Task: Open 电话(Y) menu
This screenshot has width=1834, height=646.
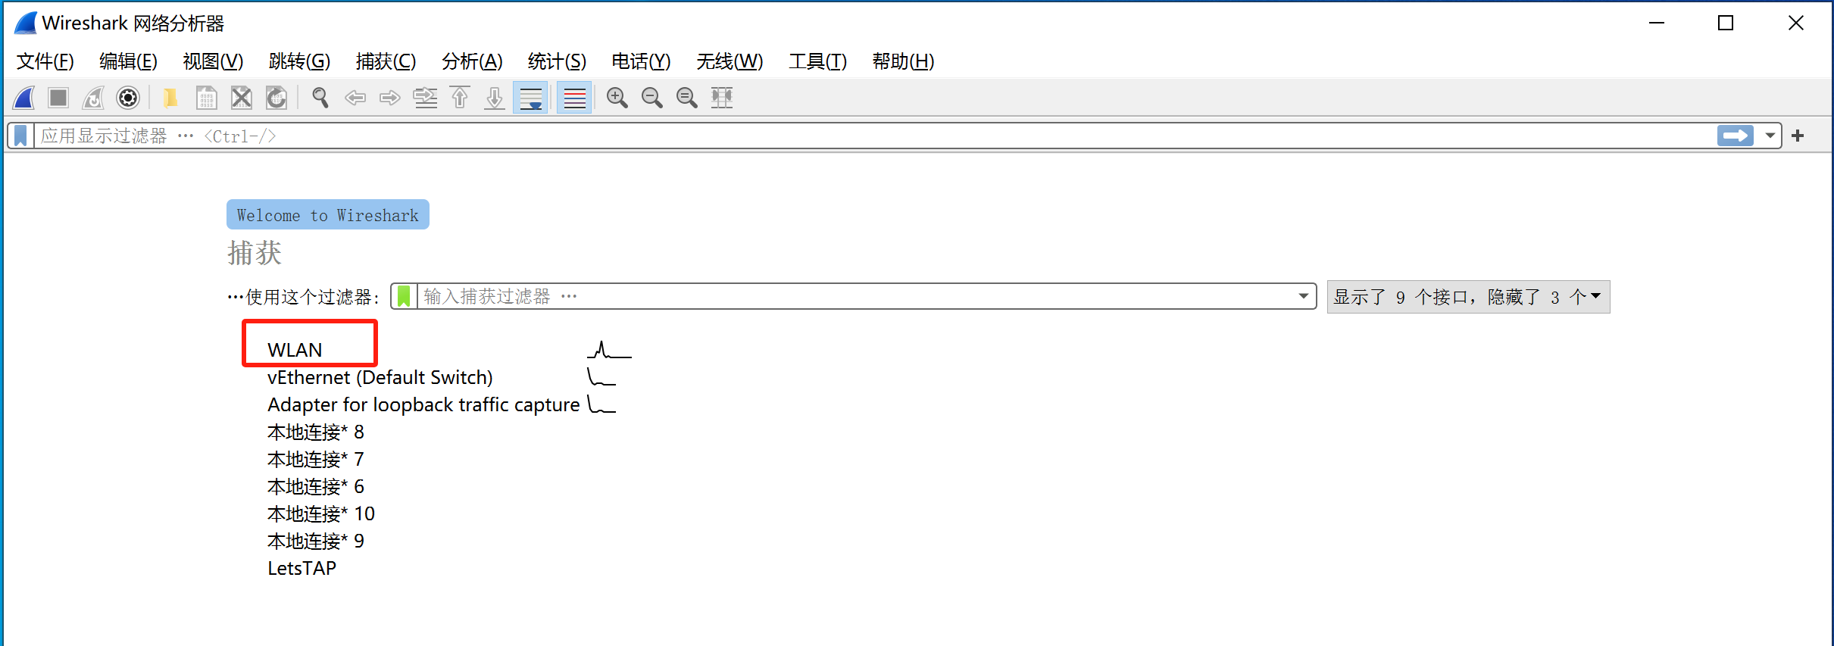Action: tap(641, 61)
